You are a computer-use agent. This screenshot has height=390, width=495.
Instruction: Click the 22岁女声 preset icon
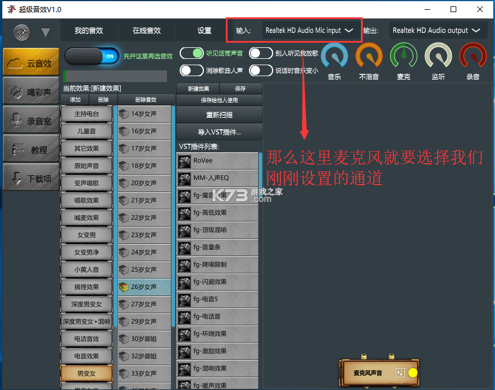[124, 217]
